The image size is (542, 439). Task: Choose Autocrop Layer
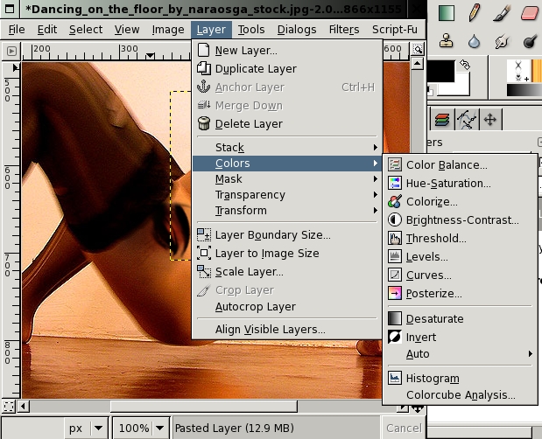(x=287, y=306)
